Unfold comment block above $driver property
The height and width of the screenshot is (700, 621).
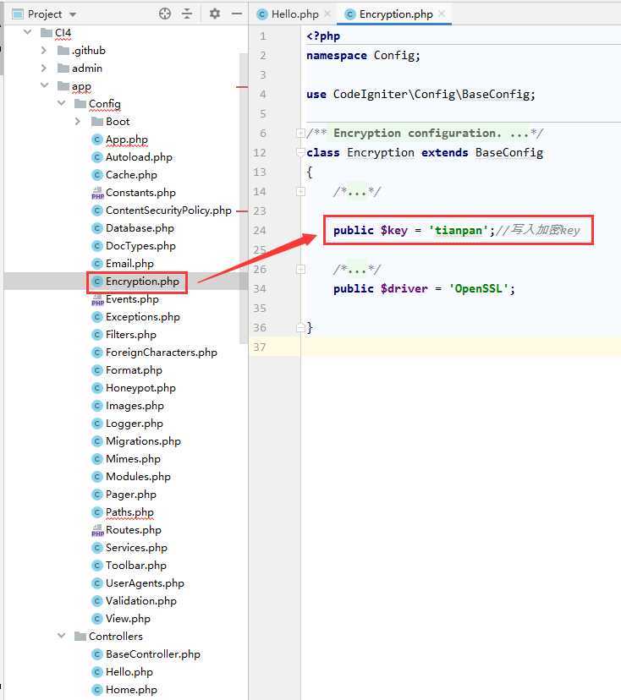pos(300,270)
